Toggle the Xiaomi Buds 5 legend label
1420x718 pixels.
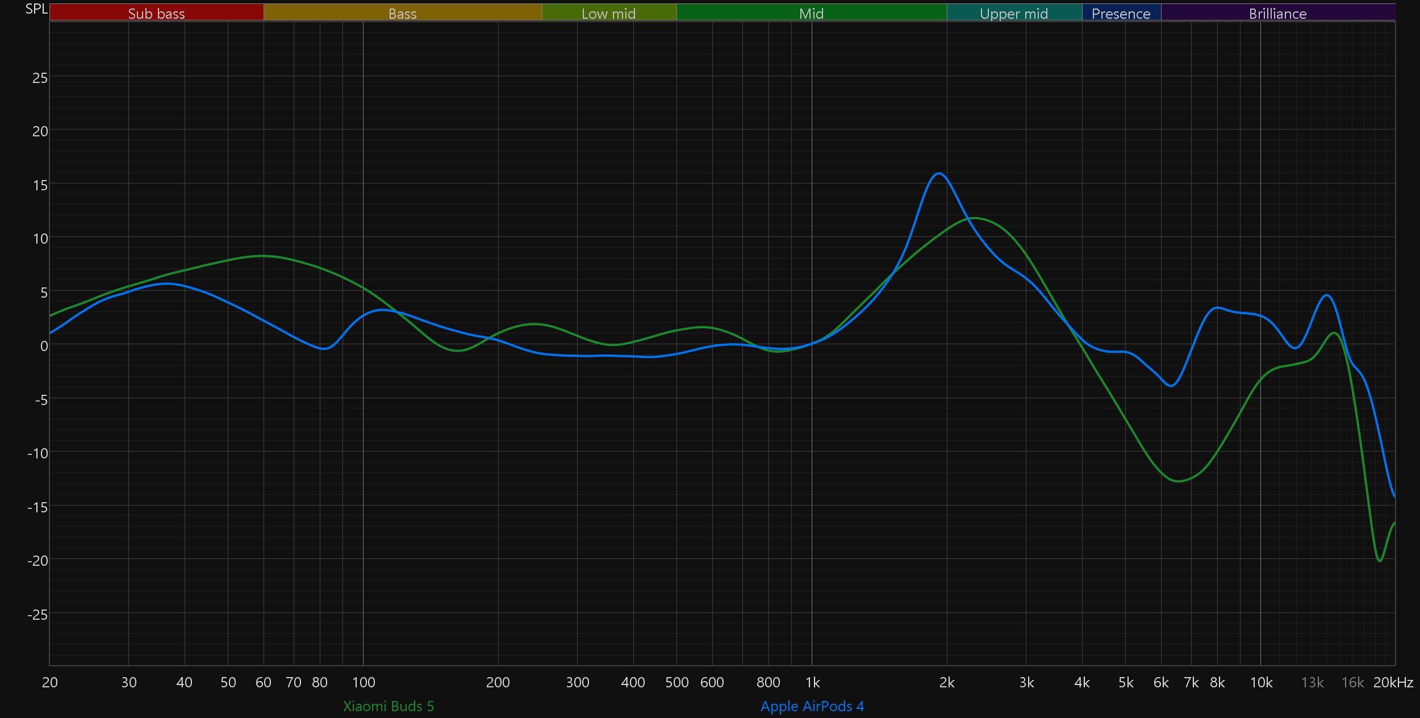point(389,706)
